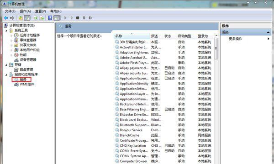The height and width of the screenshot is (164, 274).
Task: Toggle the Show/Hide Console Tree icon
Action: click(27, 18)
